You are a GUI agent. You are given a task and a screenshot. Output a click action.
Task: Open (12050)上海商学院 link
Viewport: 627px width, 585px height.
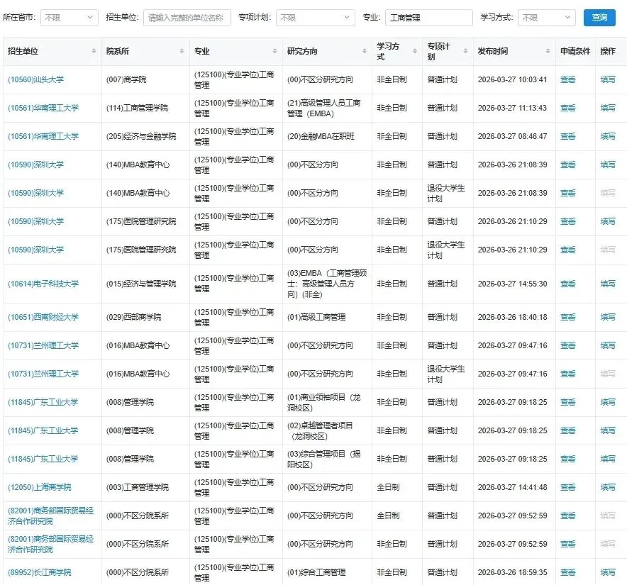point(40,487)
